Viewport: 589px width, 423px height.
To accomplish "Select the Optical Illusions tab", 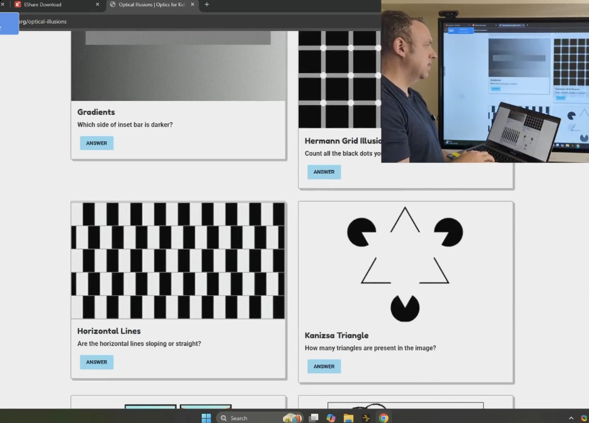I will [x=151, y=5].
